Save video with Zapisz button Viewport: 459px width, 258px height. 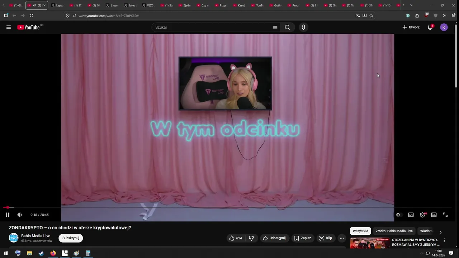303,238
